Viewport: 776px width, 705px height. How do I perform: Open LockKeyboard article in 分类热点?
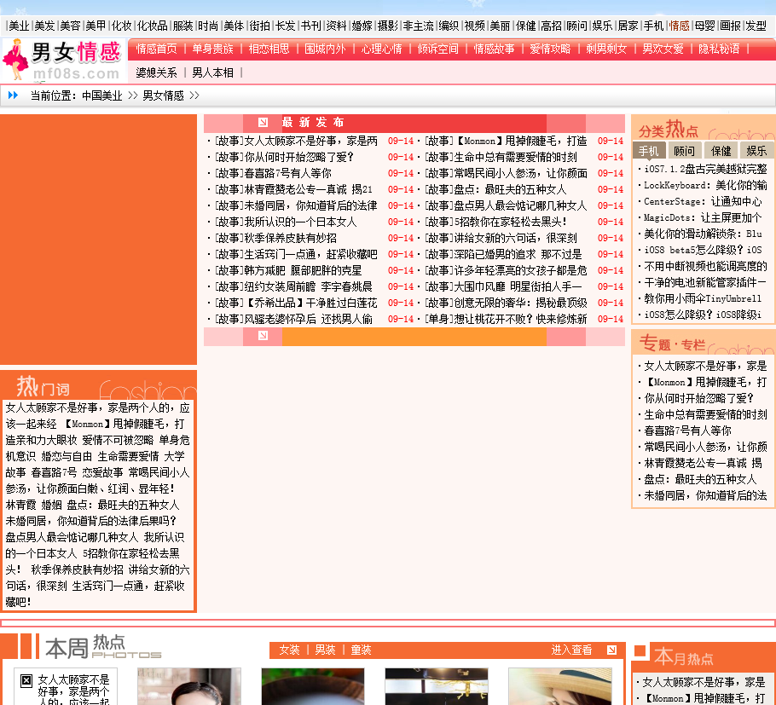tap(705, 186)
